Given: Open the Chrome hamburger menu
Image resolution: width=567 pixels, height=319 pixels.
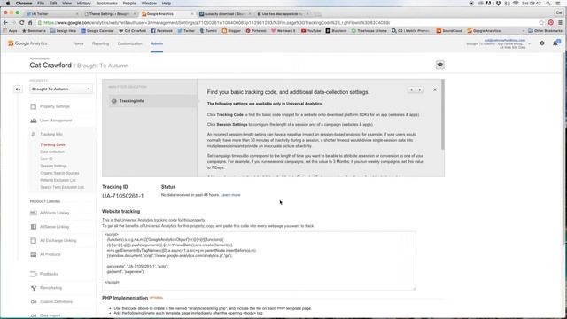Looking at the screenshot, I should pyautogui.click(x=560, y=22).
